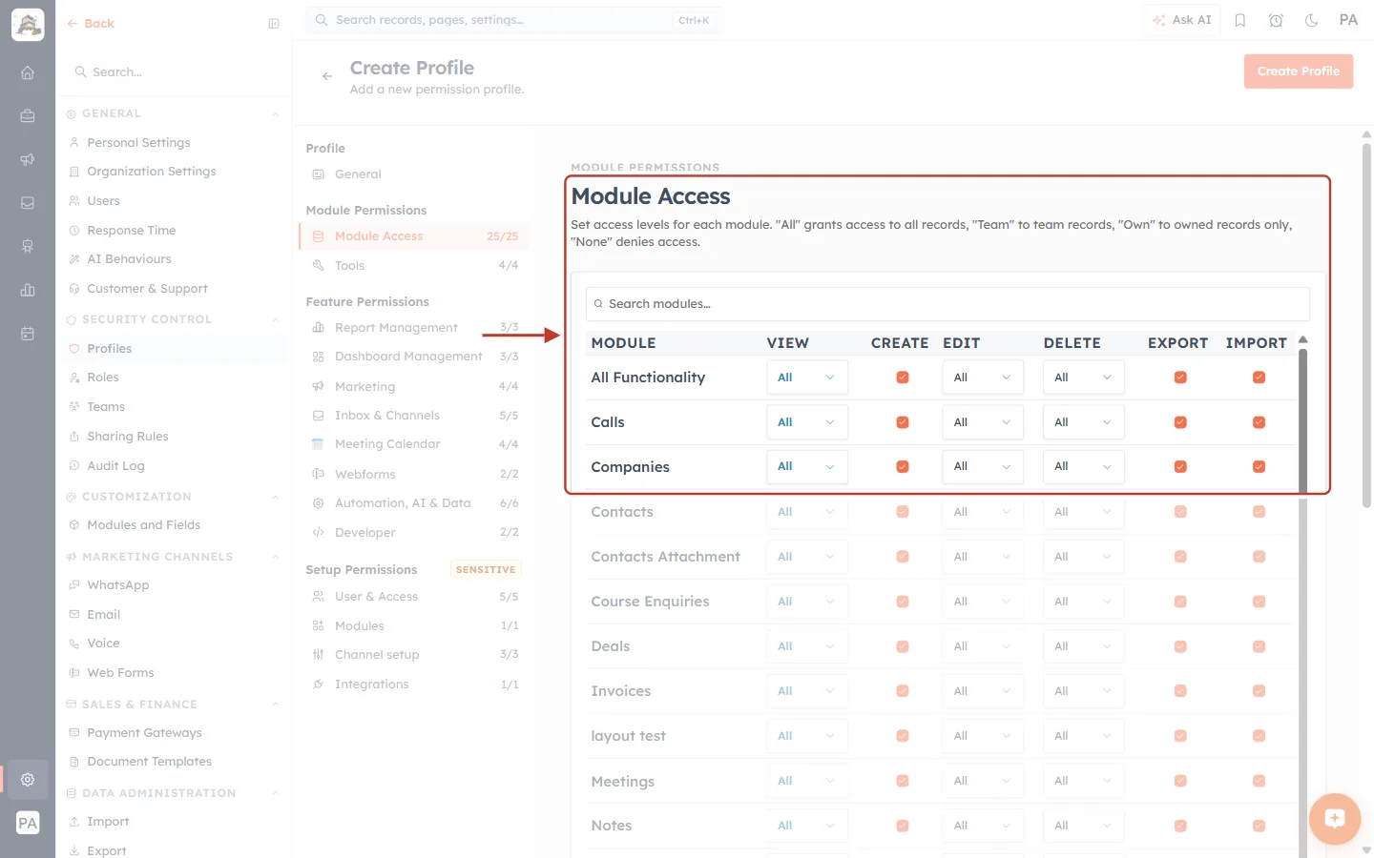Click the ribbon badge icon in left rail
The height and width of the screenshot is (858, 1374).
click(28, 246)
